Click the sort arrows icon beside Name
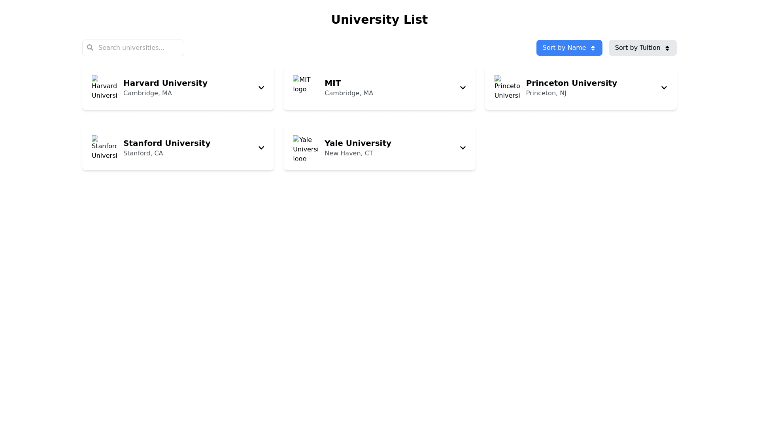 (x=593, y=48)
